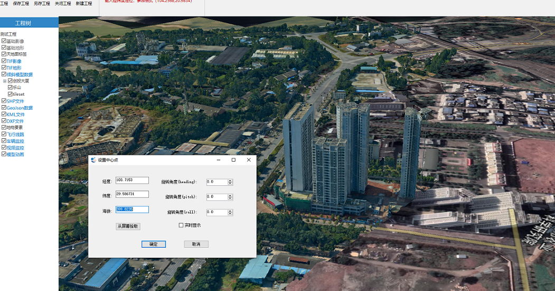555x291 pixels.
Task: Click 保存工程 in the top menu
Action: click(x=21, y=4)
